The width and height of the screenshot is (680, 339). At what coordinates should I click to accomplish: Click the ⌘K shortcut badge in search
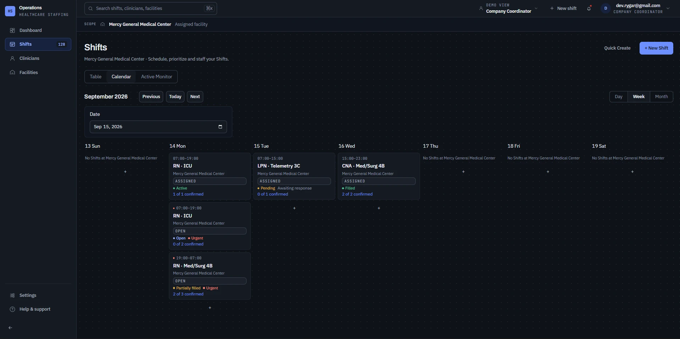pyautogui.click(x=209, y=9)
